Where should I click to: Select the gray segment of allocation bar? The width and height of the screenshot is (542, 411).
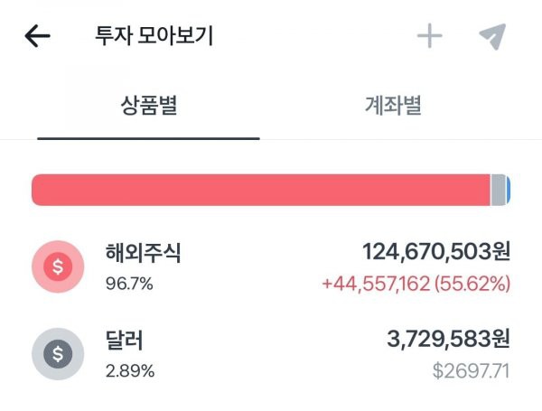pyautogui.click(x=498, y=190)
